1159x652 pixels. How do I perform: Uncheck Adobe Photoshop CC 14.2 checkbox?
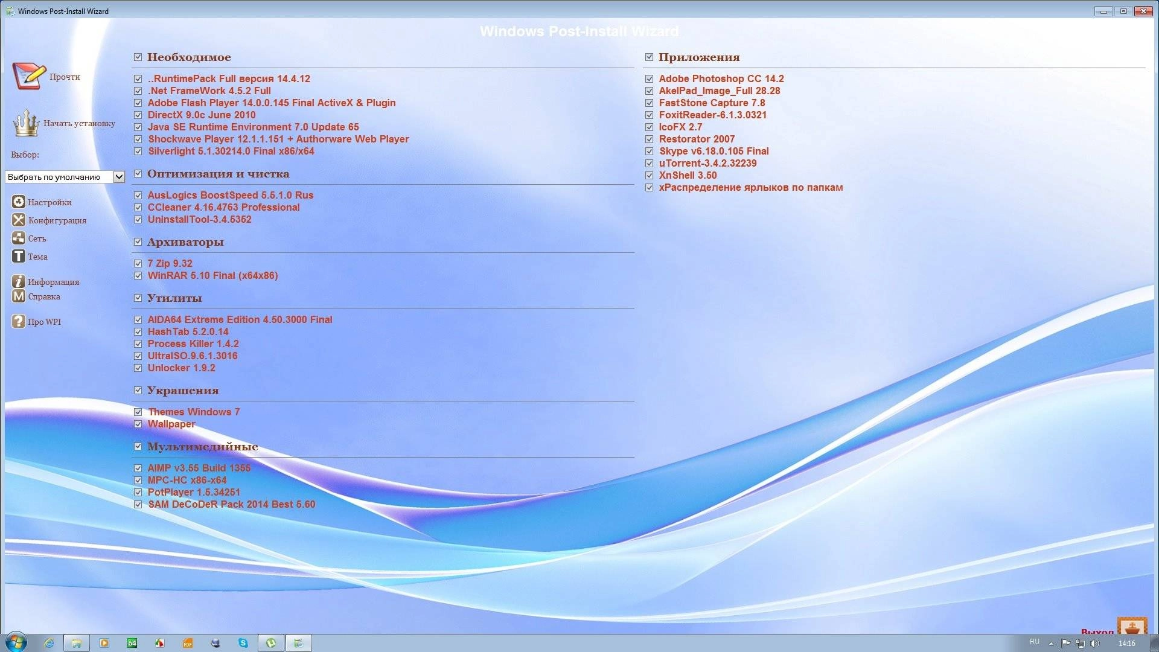coord(649,78)
